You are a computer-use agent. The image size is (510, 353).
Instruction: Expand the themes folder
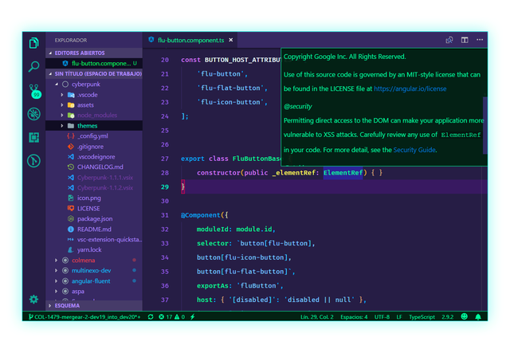click(x=87, y=125)
